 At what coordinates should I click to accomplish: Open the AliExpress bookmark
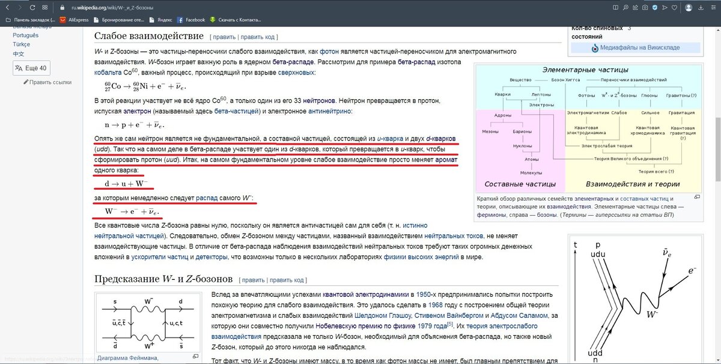[x=74, y=20]
